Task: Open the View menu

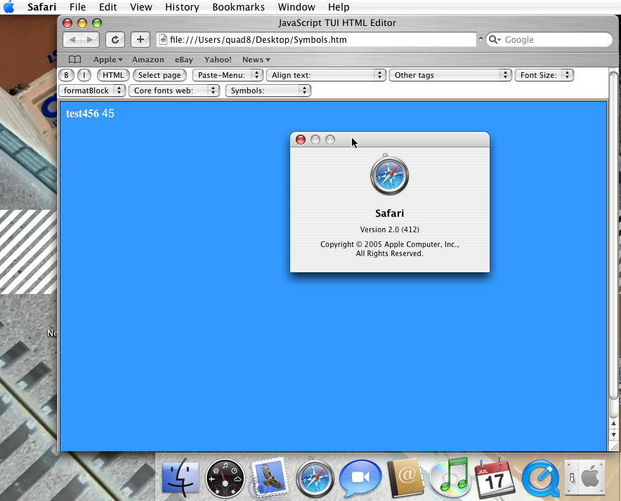Action: [x=141, y=7]
